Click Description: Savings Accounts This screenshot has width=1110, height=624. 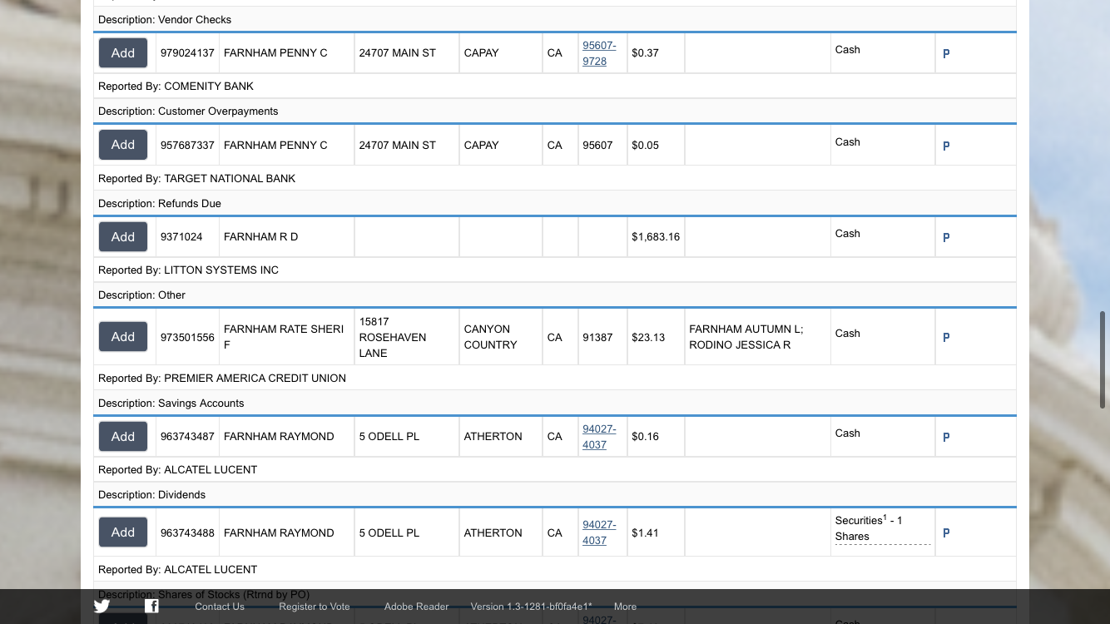pos(171,404)
